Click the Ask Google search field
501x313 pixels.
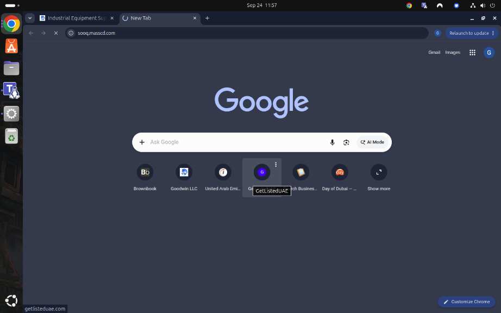(x=236, y=142)
